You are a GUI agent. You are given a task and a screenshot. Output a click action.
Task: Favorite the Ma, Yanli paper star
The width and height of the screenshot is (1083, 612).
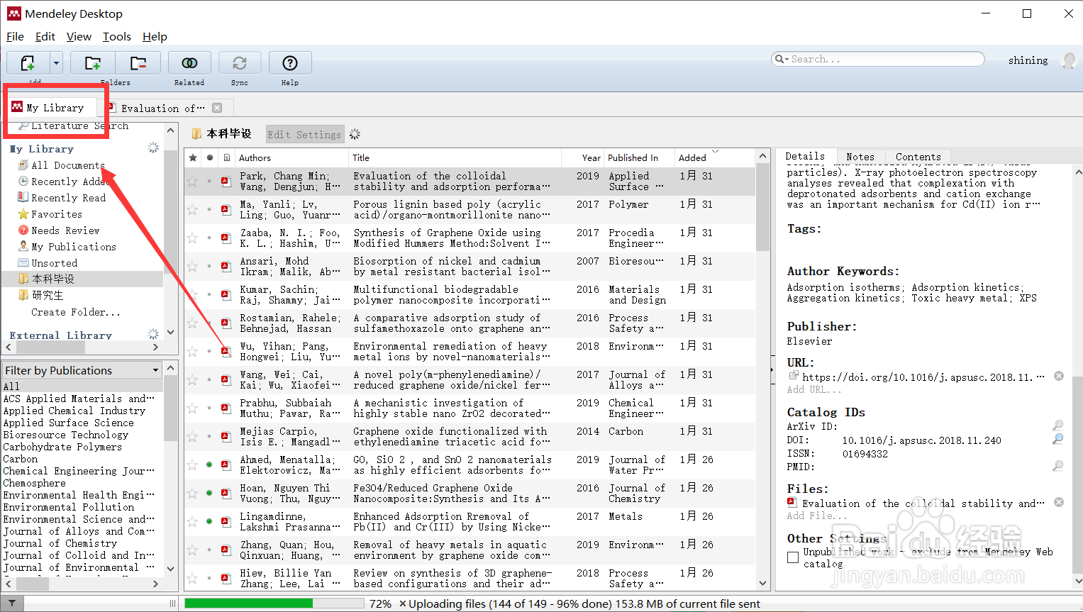tap(192, 210)
